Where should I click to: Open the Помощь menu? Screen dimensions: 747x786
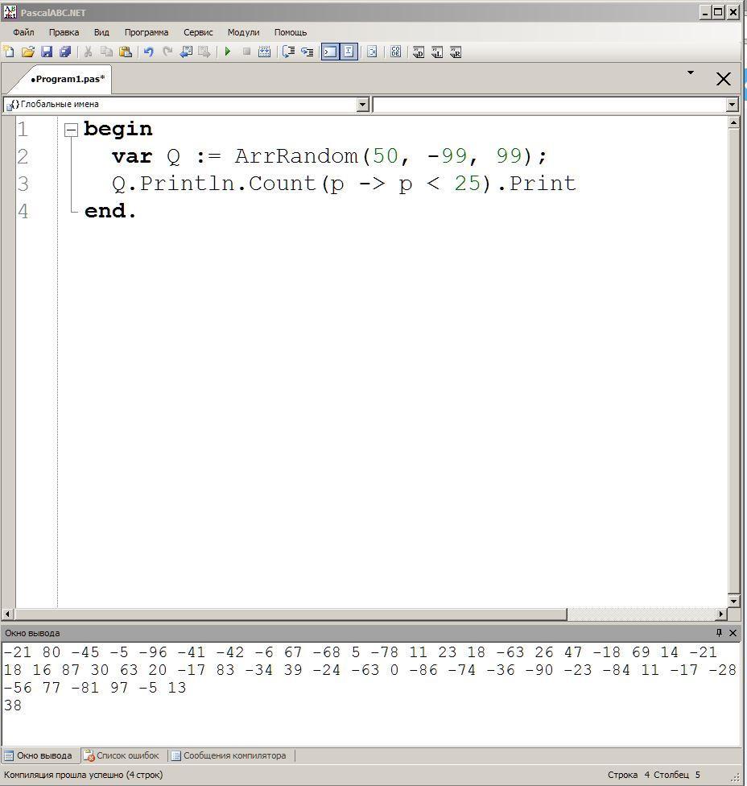pyautogui.click(x=291, y=32)
